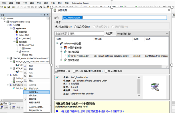Open the 调试 menu

(x=46, y=3)
